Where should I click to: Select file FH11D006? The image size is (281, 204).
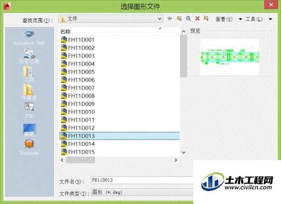[81, 80]
